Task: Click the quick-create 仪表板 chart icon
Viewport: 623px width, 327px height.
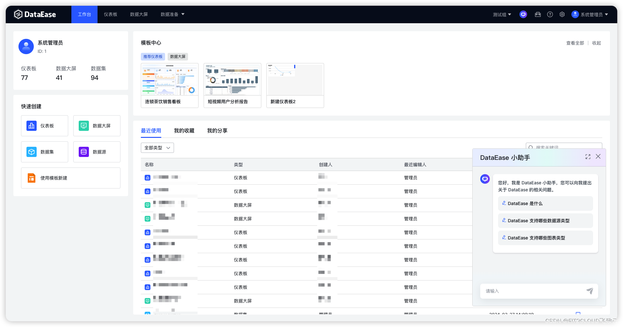Action: point(31,125)
